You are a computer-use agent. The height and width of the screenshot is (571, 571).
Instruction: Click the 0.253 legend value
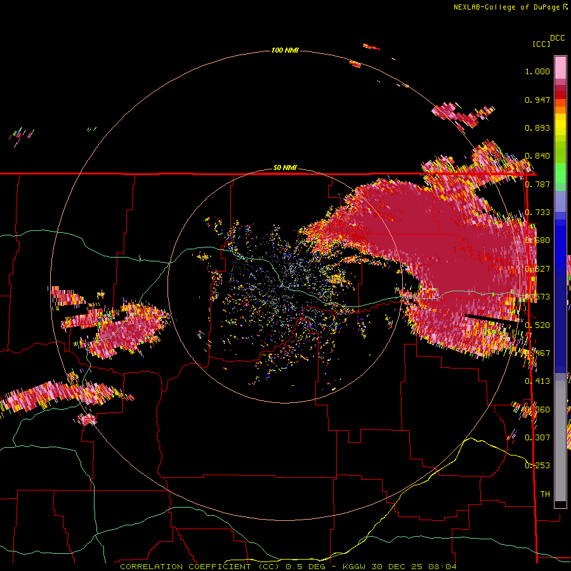click(537, 466)
